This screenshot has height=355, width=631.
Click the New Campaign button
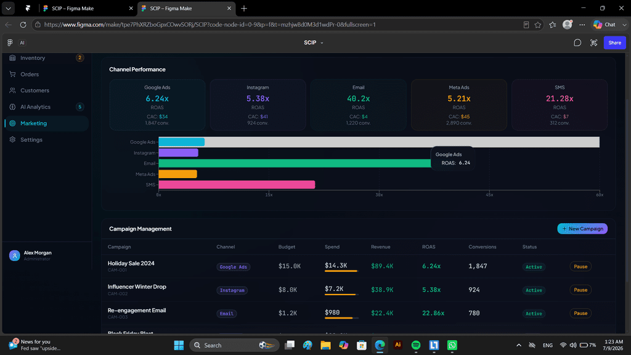click(582, 229)
